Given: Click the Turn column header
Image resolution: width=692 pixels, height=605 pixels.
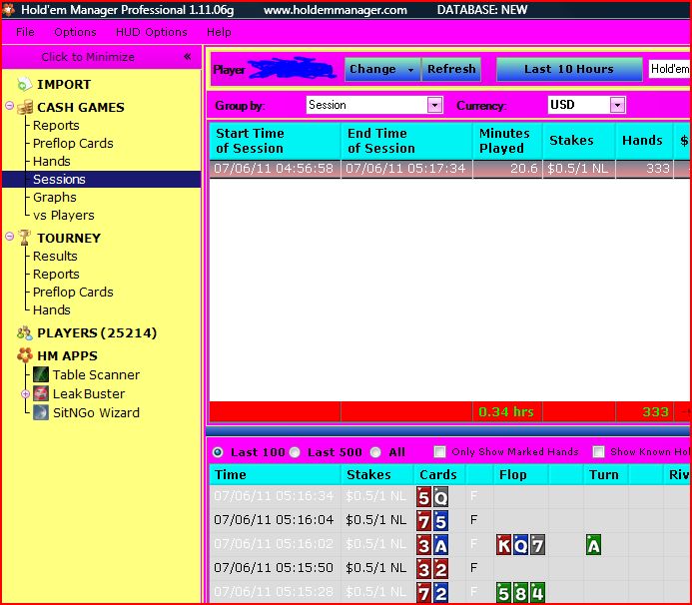Looking at the screenshot, I should pyautogui.click(x=604, y=475).
